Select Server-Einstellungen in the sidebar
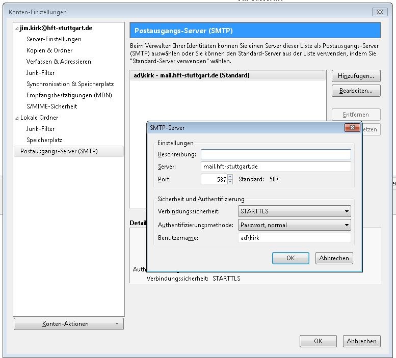The image size is (396, 358). coord(54,39)
